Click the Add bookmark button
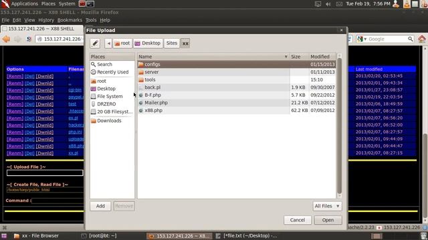The height and width of the screenshot is (240, 428). [x=100, y=206]
